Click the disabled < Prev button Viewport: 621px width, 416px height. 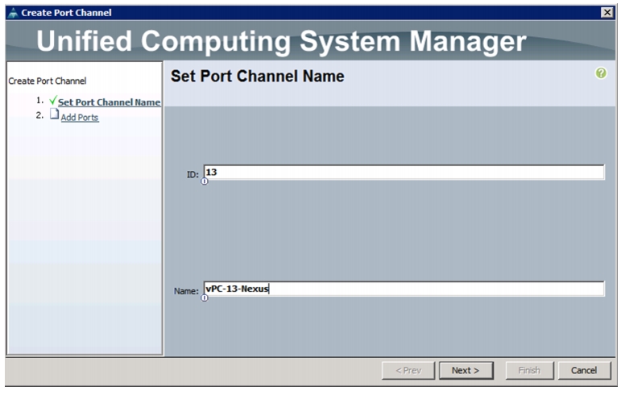click(408, 370)
